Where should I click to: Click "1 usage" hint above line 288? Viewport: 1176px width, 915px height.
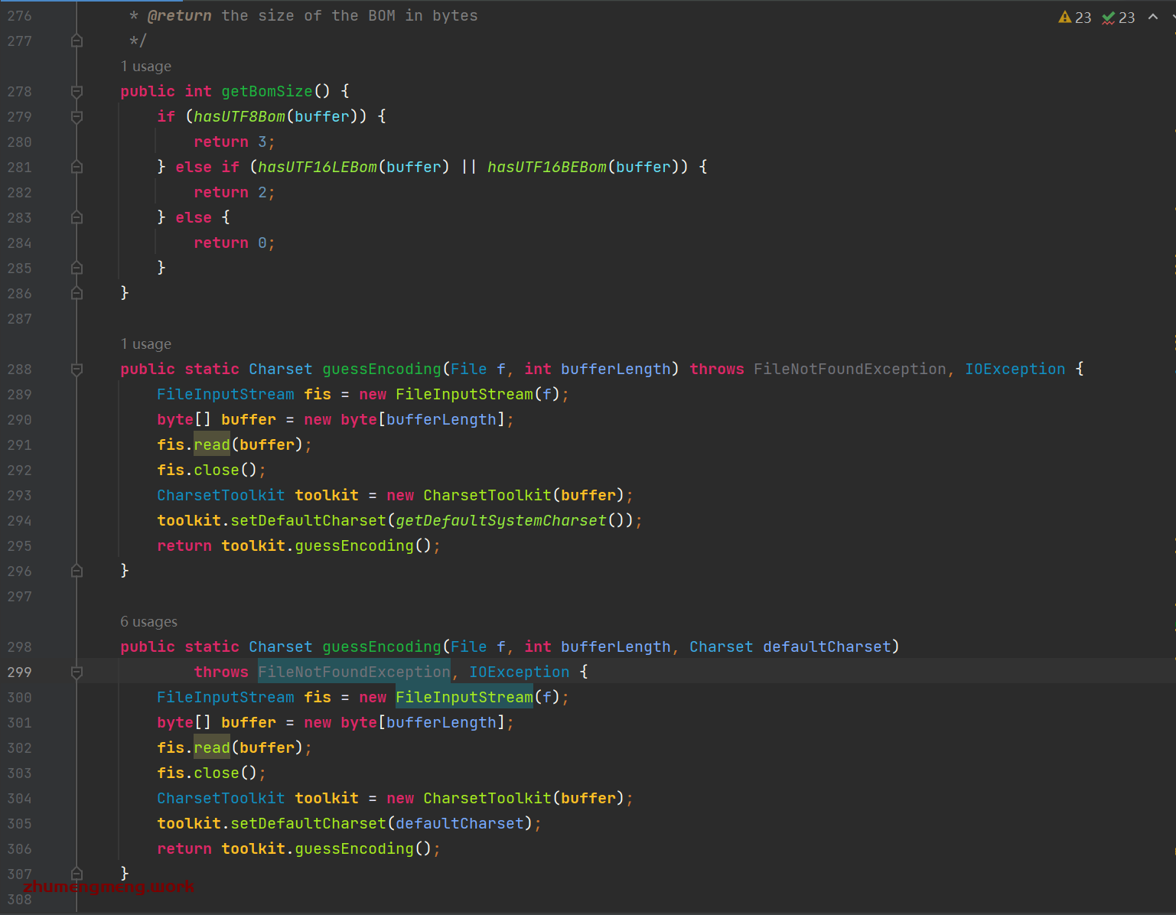point(145,344)
